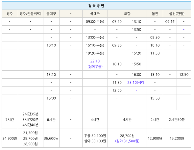Select the 포항 column header
The width and height of the screenshot is (194, 150).
[x=127, y=13]
